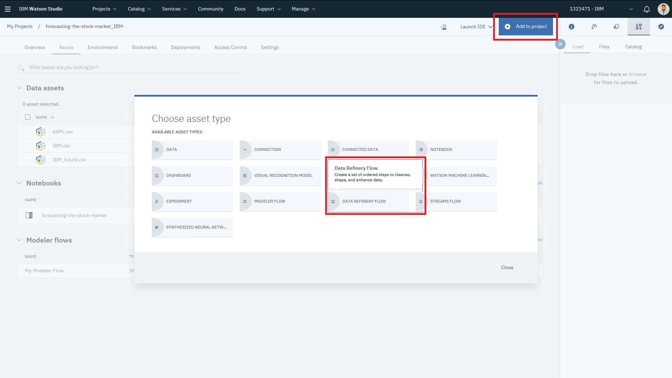
Task: Open the Launch IDE dropdown
Action: [x=476, y=27]
